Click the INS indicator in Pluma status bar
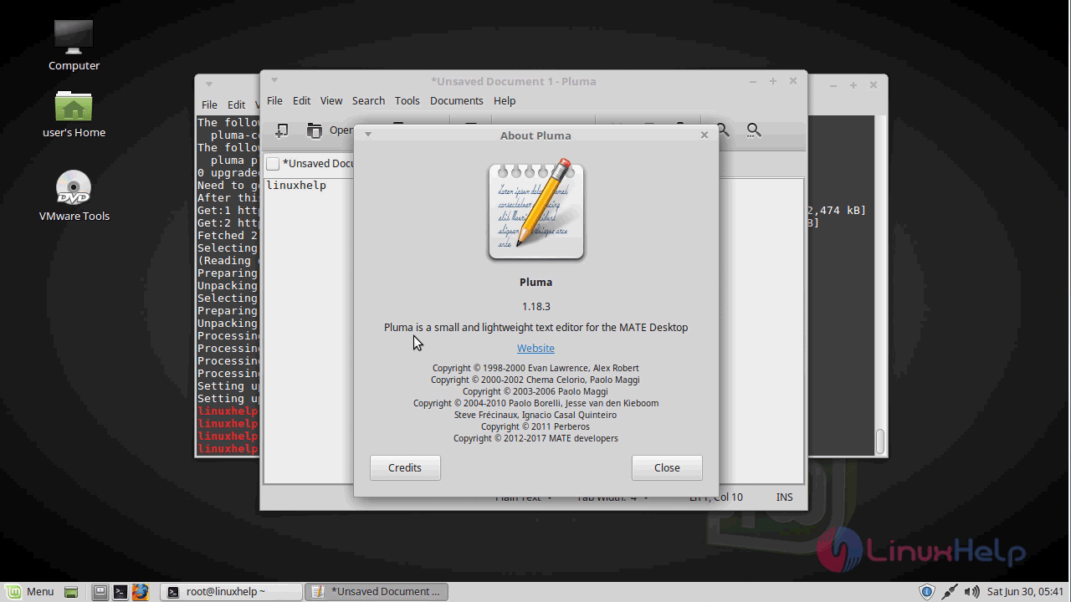This screenshot has width=1071, height=602. (x=784, y=497)
